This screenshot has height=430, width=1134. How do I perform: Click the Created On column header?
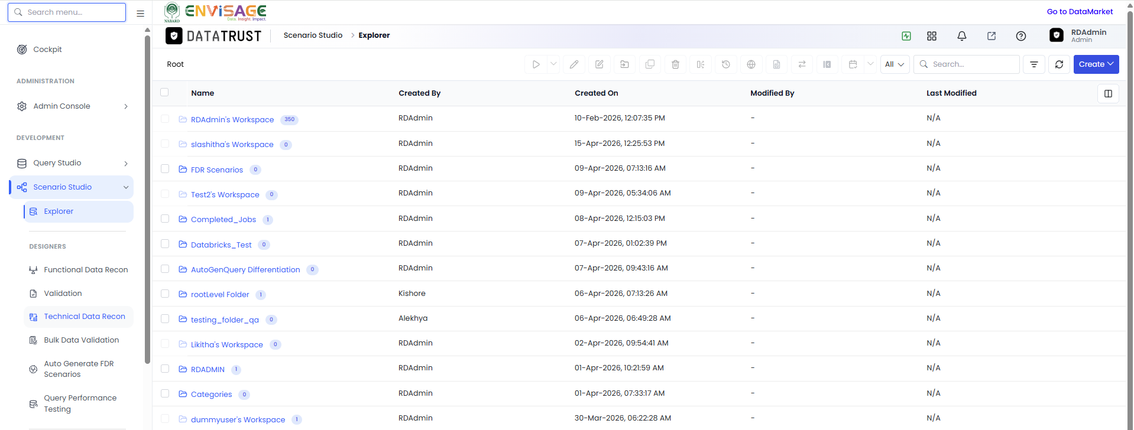pyautogui.click(x=597, y=93)
